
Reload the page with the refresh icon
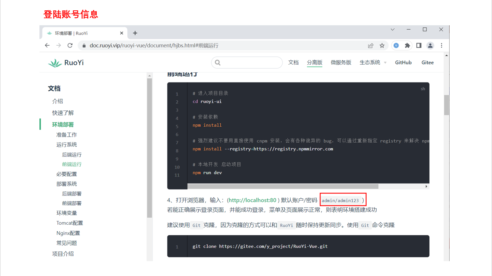coord(70,45)
